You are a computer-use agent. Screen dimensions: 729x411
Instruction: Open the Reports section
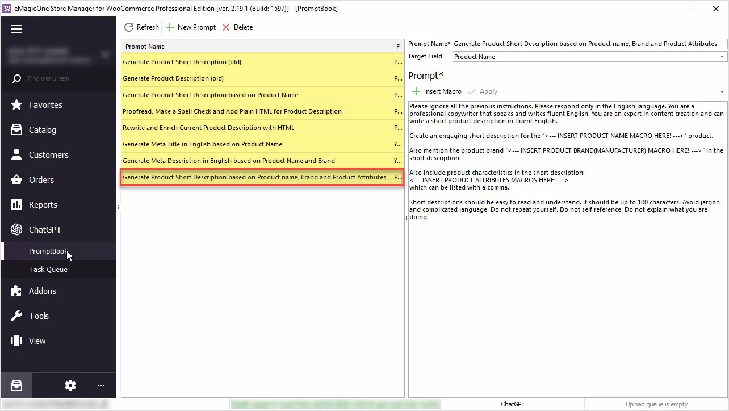pos(43,204)
